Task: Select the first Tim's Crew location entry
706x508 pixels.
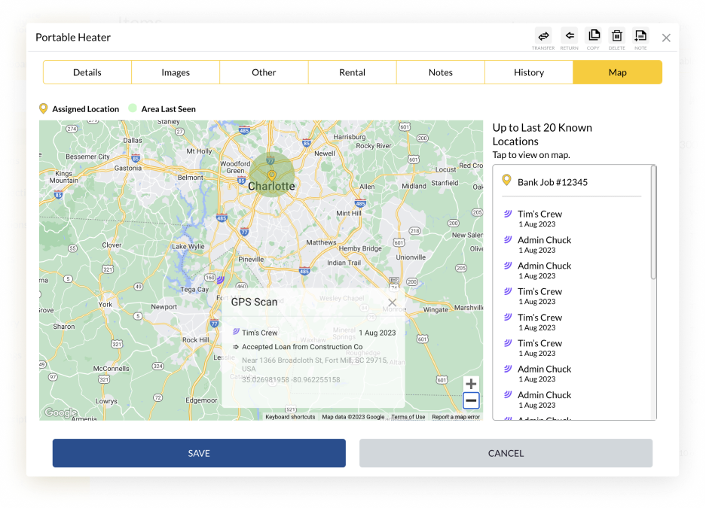Action: click(x=539, y=218)
